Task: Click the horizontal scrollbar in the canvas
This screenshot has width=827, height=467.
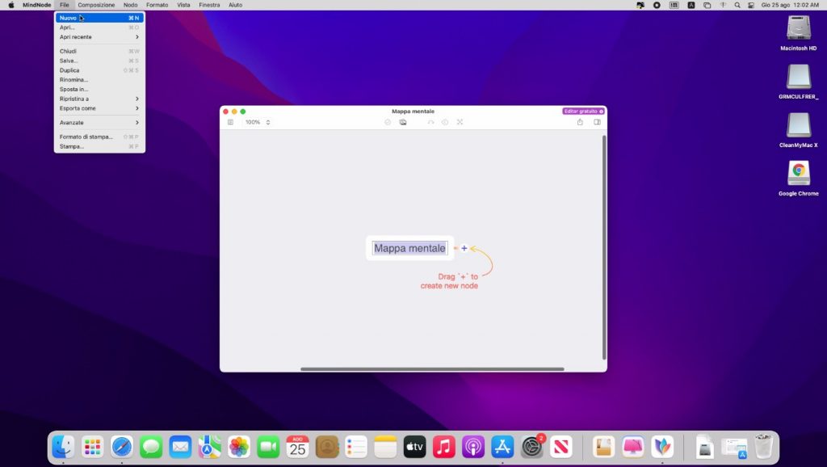Action: click(432, 369)
